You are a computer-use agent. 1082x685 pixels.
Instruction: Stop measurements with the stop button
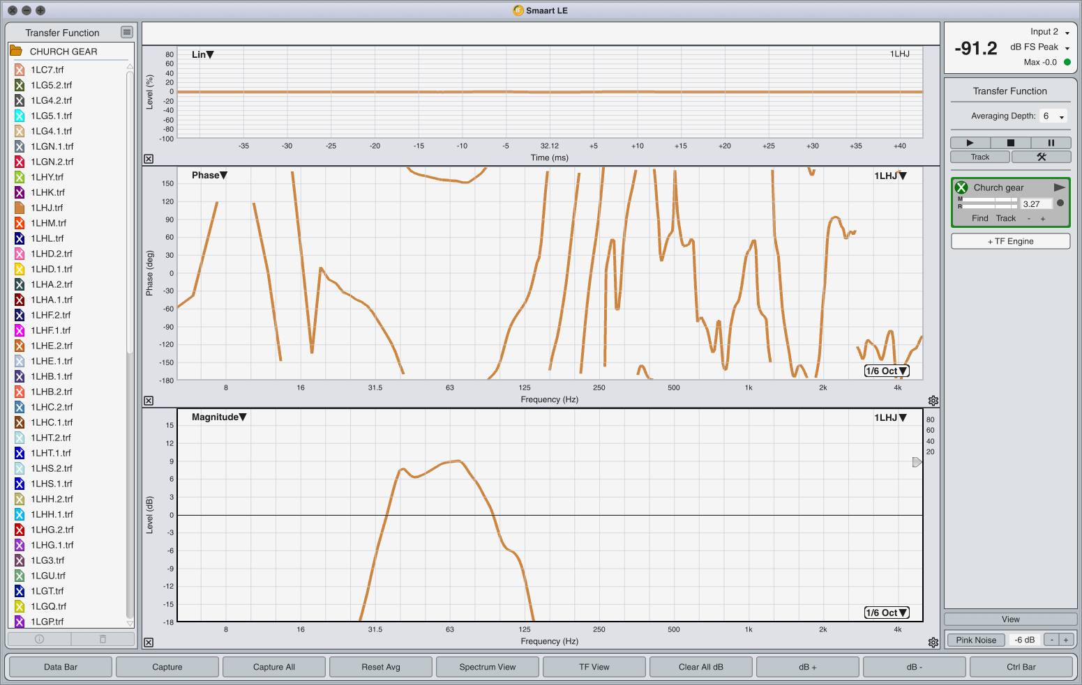click(x=1010, y=142)
